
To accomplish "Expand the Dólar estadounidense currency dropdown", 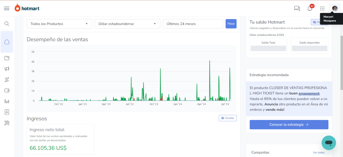I will click(x=127, y=24).
